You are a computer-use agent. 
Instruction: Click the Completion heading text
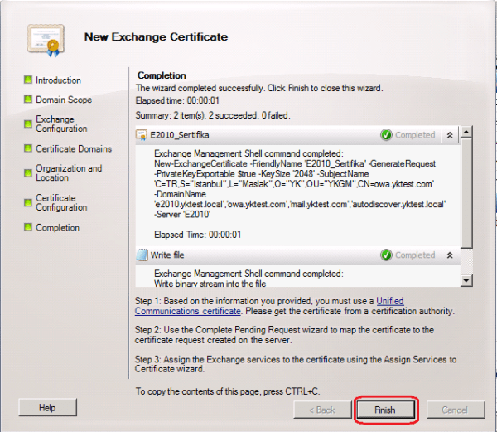click(162, 75)
